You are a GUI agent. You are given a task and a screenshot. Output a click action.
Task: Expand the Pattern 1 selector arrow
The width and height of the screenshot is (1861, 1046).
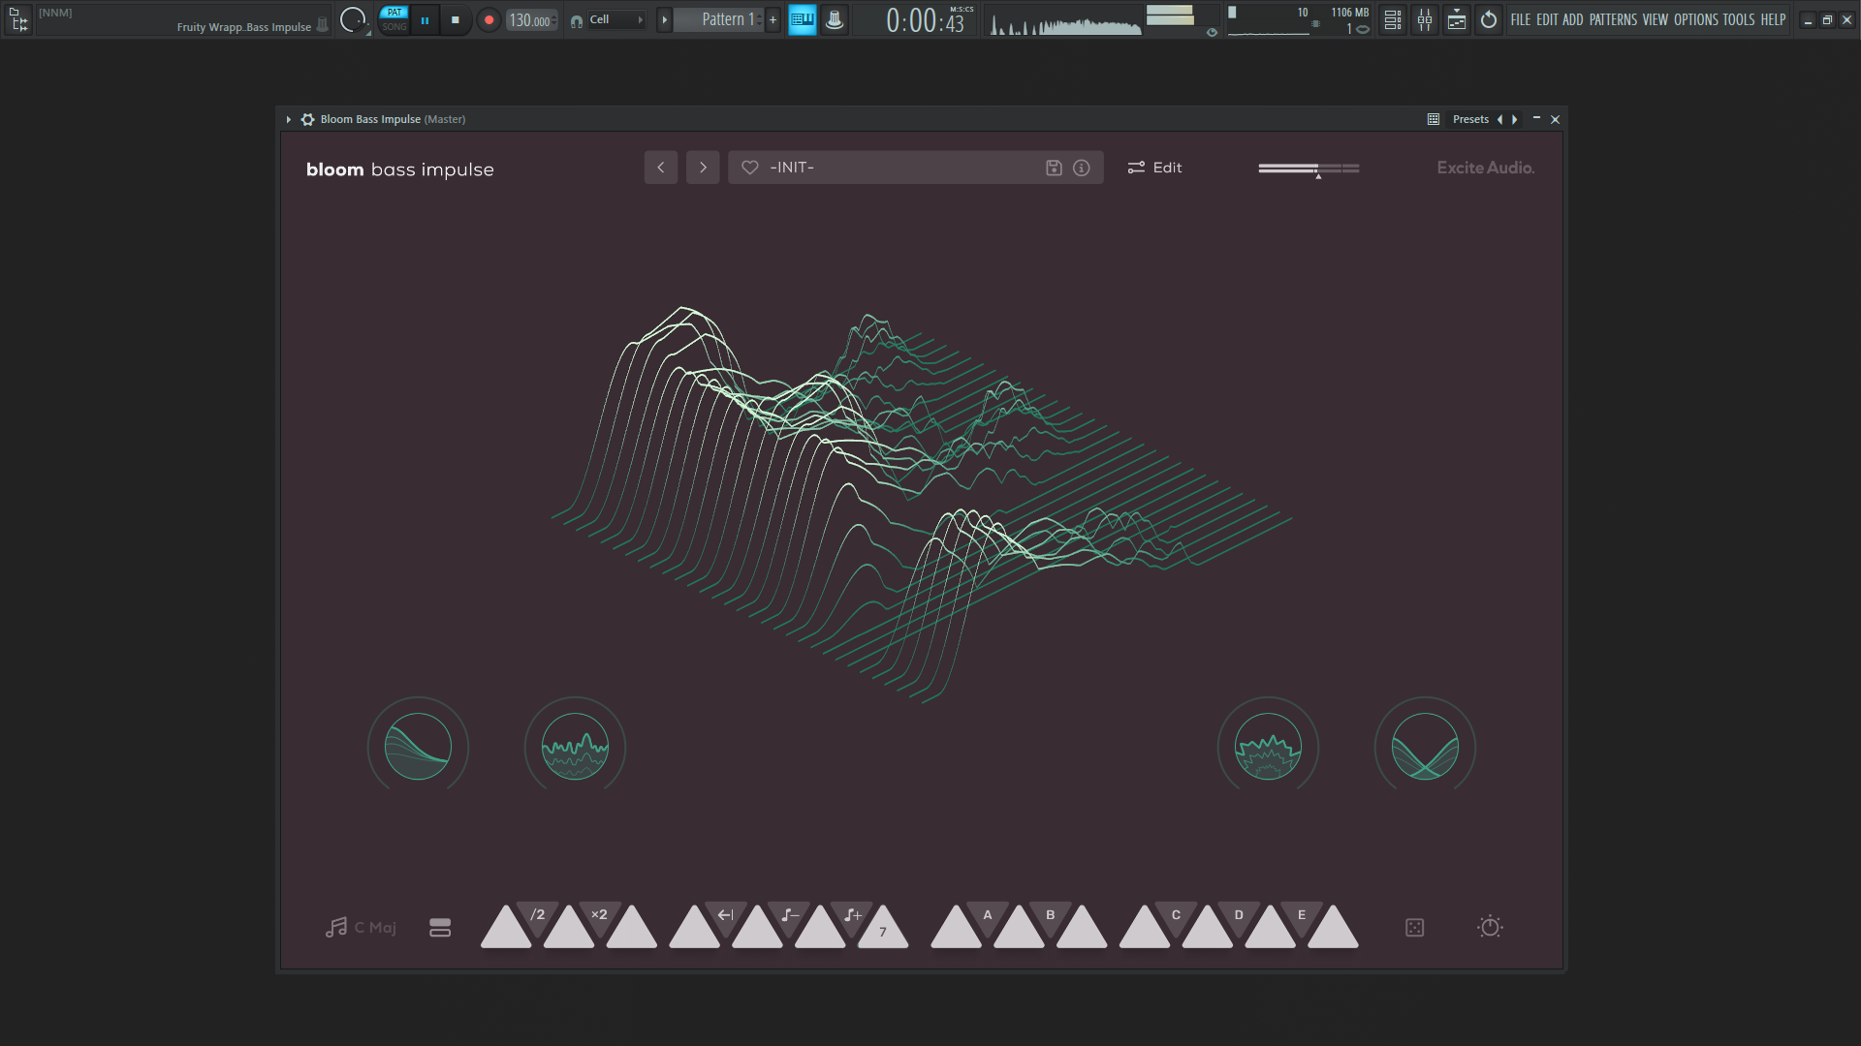664,19
